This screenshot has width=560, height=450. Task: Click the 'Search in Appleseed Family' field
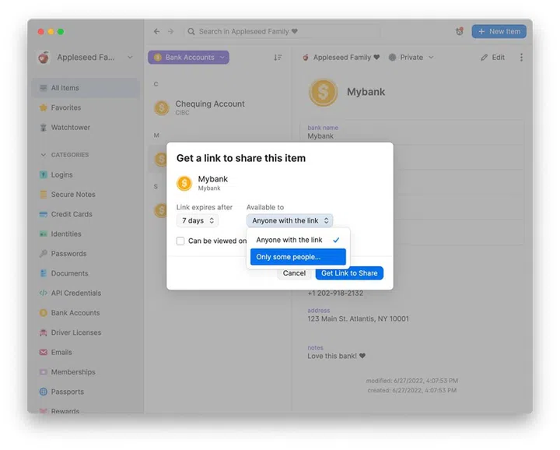click(x=282, y=31)
